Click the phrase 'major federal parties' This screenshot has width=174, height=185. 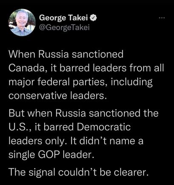tap(57, 83)
